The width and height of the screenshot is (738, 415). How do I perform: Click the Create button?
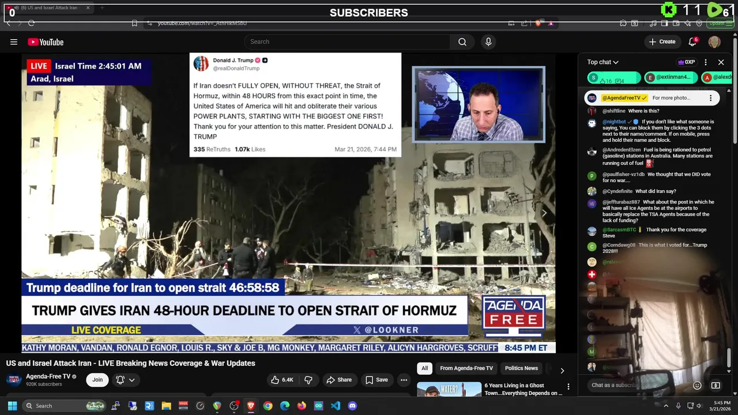[x=662, y=41]
